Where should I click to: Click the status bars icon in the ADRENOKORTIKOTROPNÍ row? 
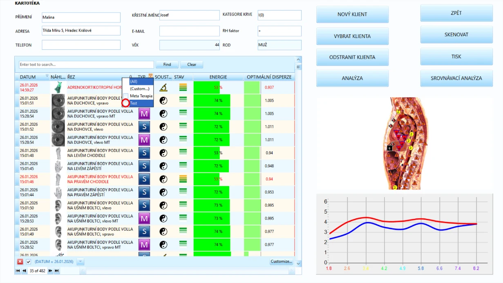point(183,87)
